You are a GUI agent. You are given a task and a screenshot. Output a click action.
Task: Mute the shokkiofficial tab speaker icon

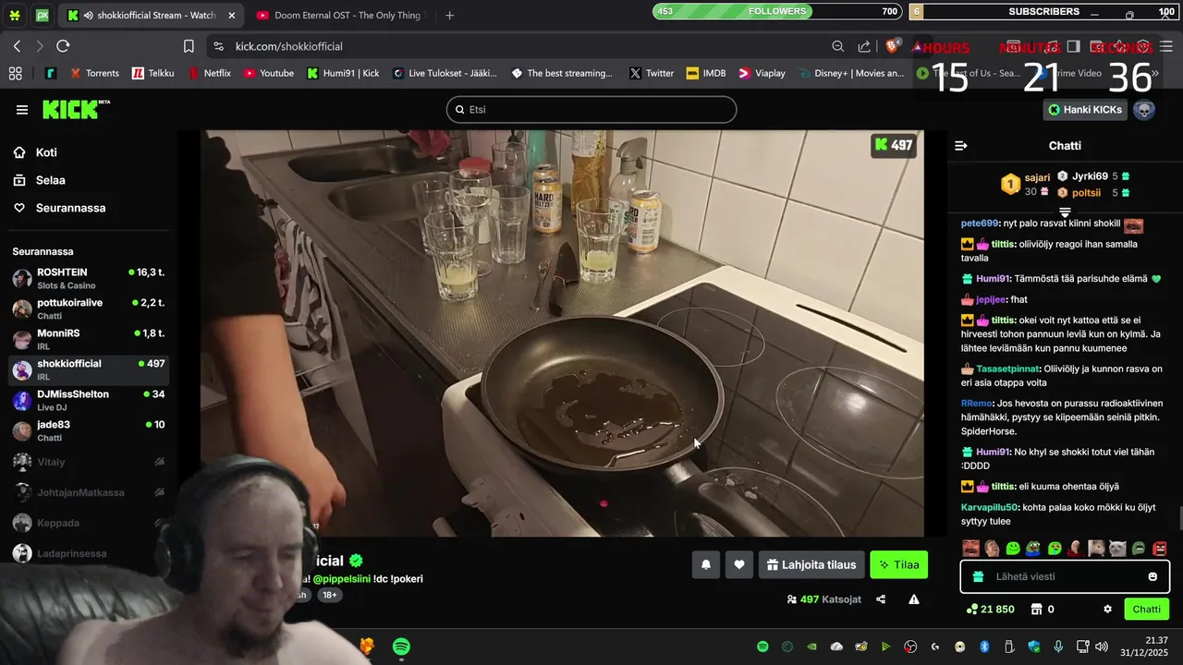click(88, 16)
